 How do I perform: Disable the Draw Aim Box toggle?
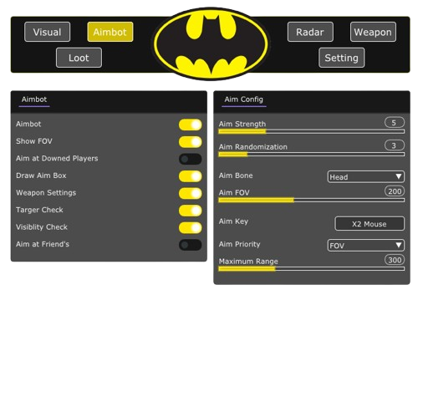(x=191, y=176)
